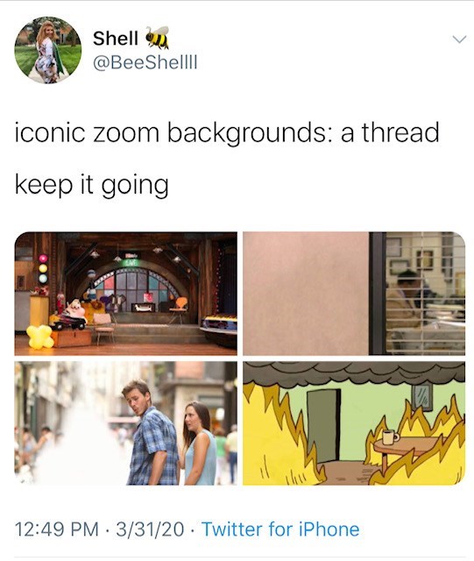This screenshot has width=474, height=561.
Task: Click the yellow flower cushion in studio image
Action: (39, 337)
